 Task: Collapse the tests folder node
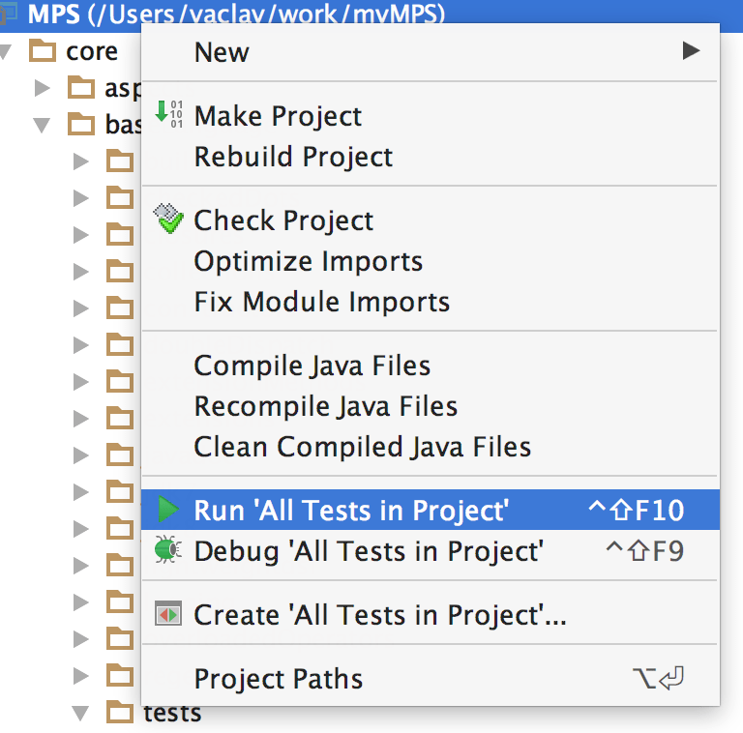(81, 714)
